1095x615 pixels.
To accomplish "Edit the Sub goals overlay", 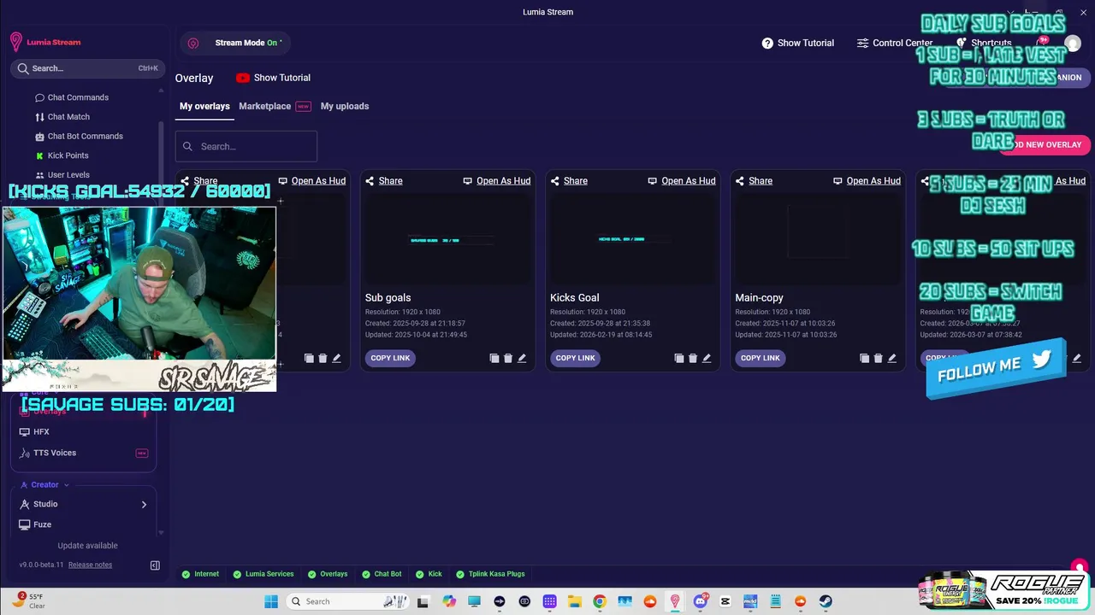I will [522, 358].
